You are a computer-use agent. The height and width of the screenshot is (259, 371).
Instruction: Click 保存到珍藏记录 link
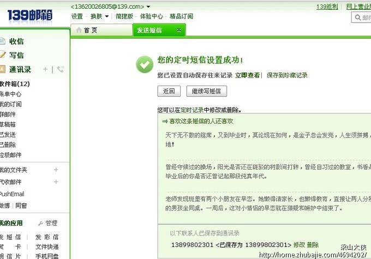tap(287, 75)
